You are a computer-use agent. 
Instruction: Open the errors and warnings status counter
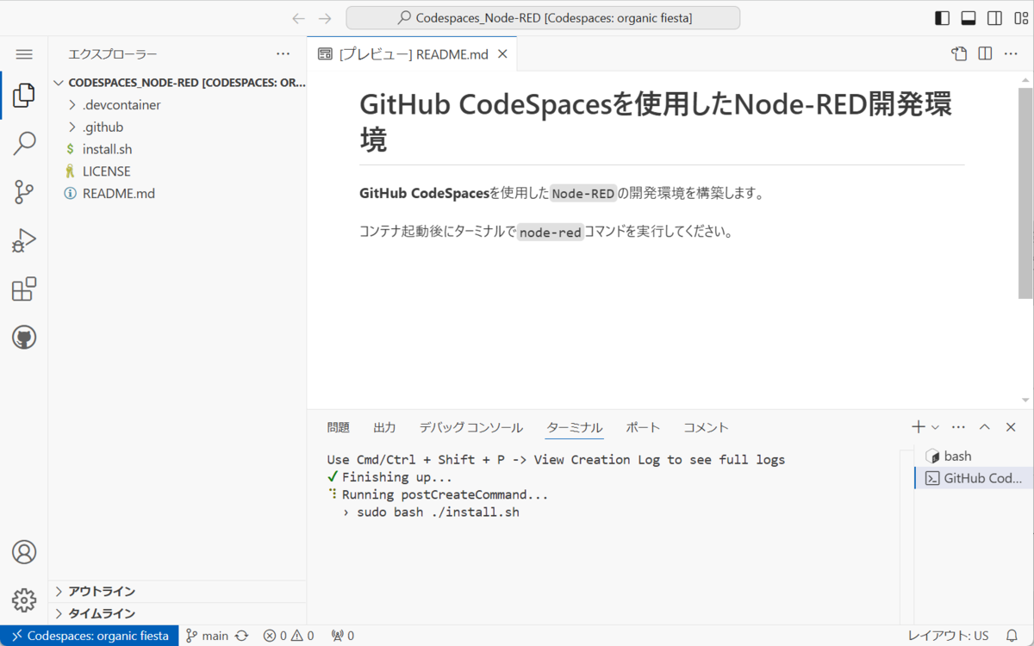coord(289,636)
